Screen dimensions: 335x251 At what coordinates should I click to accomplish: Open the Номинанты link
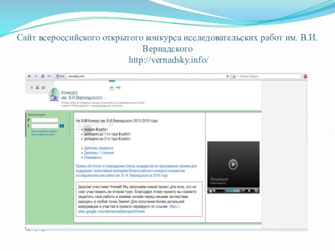(x=93, y=158)
